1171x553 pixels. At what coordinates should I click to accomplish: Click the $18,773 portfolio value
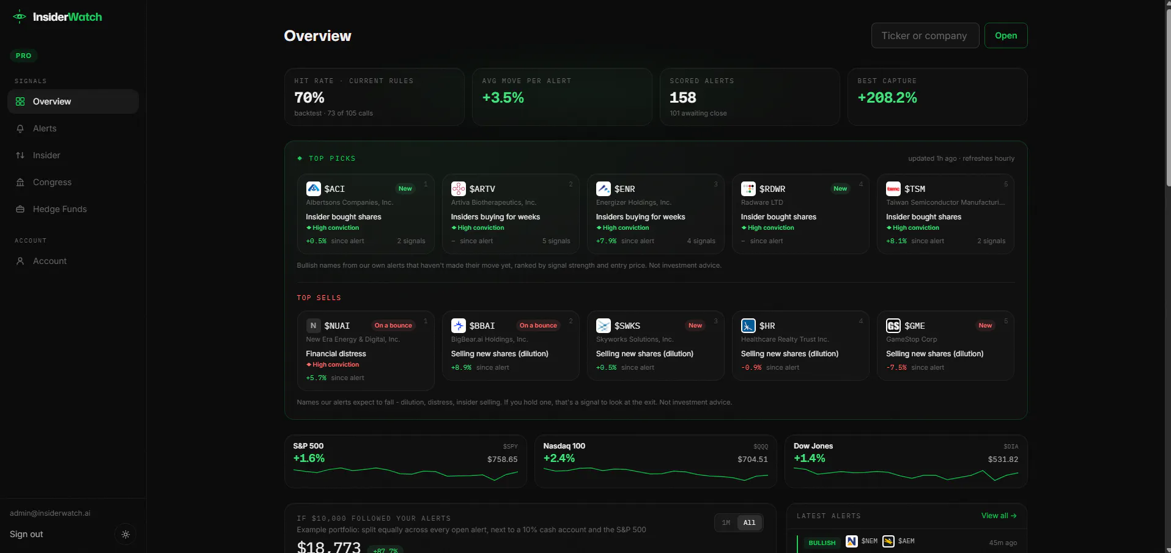pyautogui.click(x=329, y=547)
